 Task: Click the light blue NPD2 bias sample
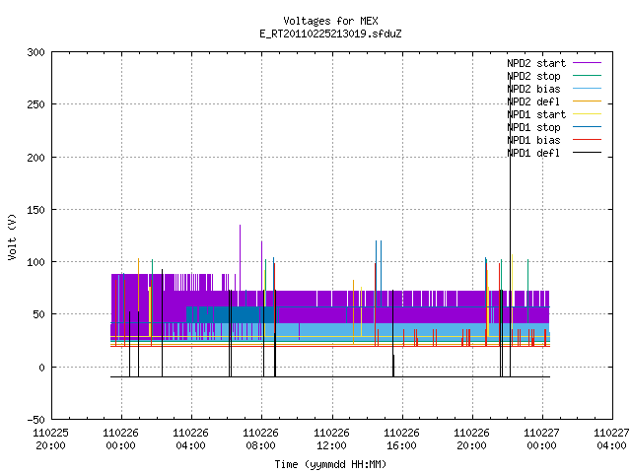point(588,89)
